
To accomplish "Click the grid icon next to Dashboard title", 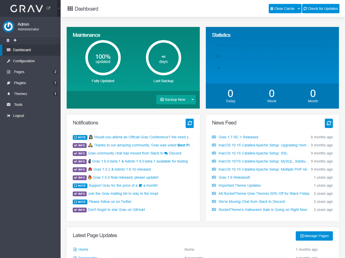I will tap(70, 9).
